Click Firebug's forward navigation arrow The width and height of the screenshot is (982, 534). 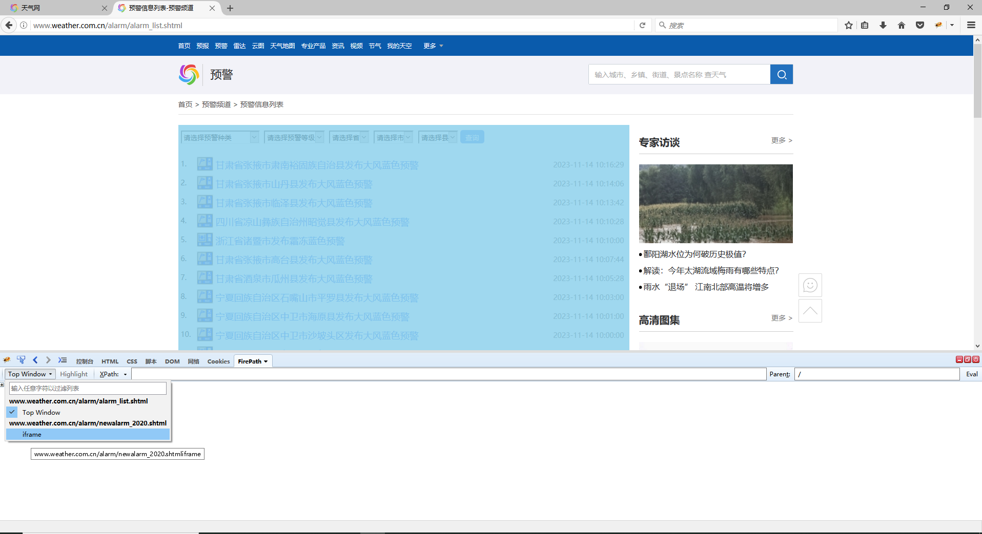(x=48, y=360)
